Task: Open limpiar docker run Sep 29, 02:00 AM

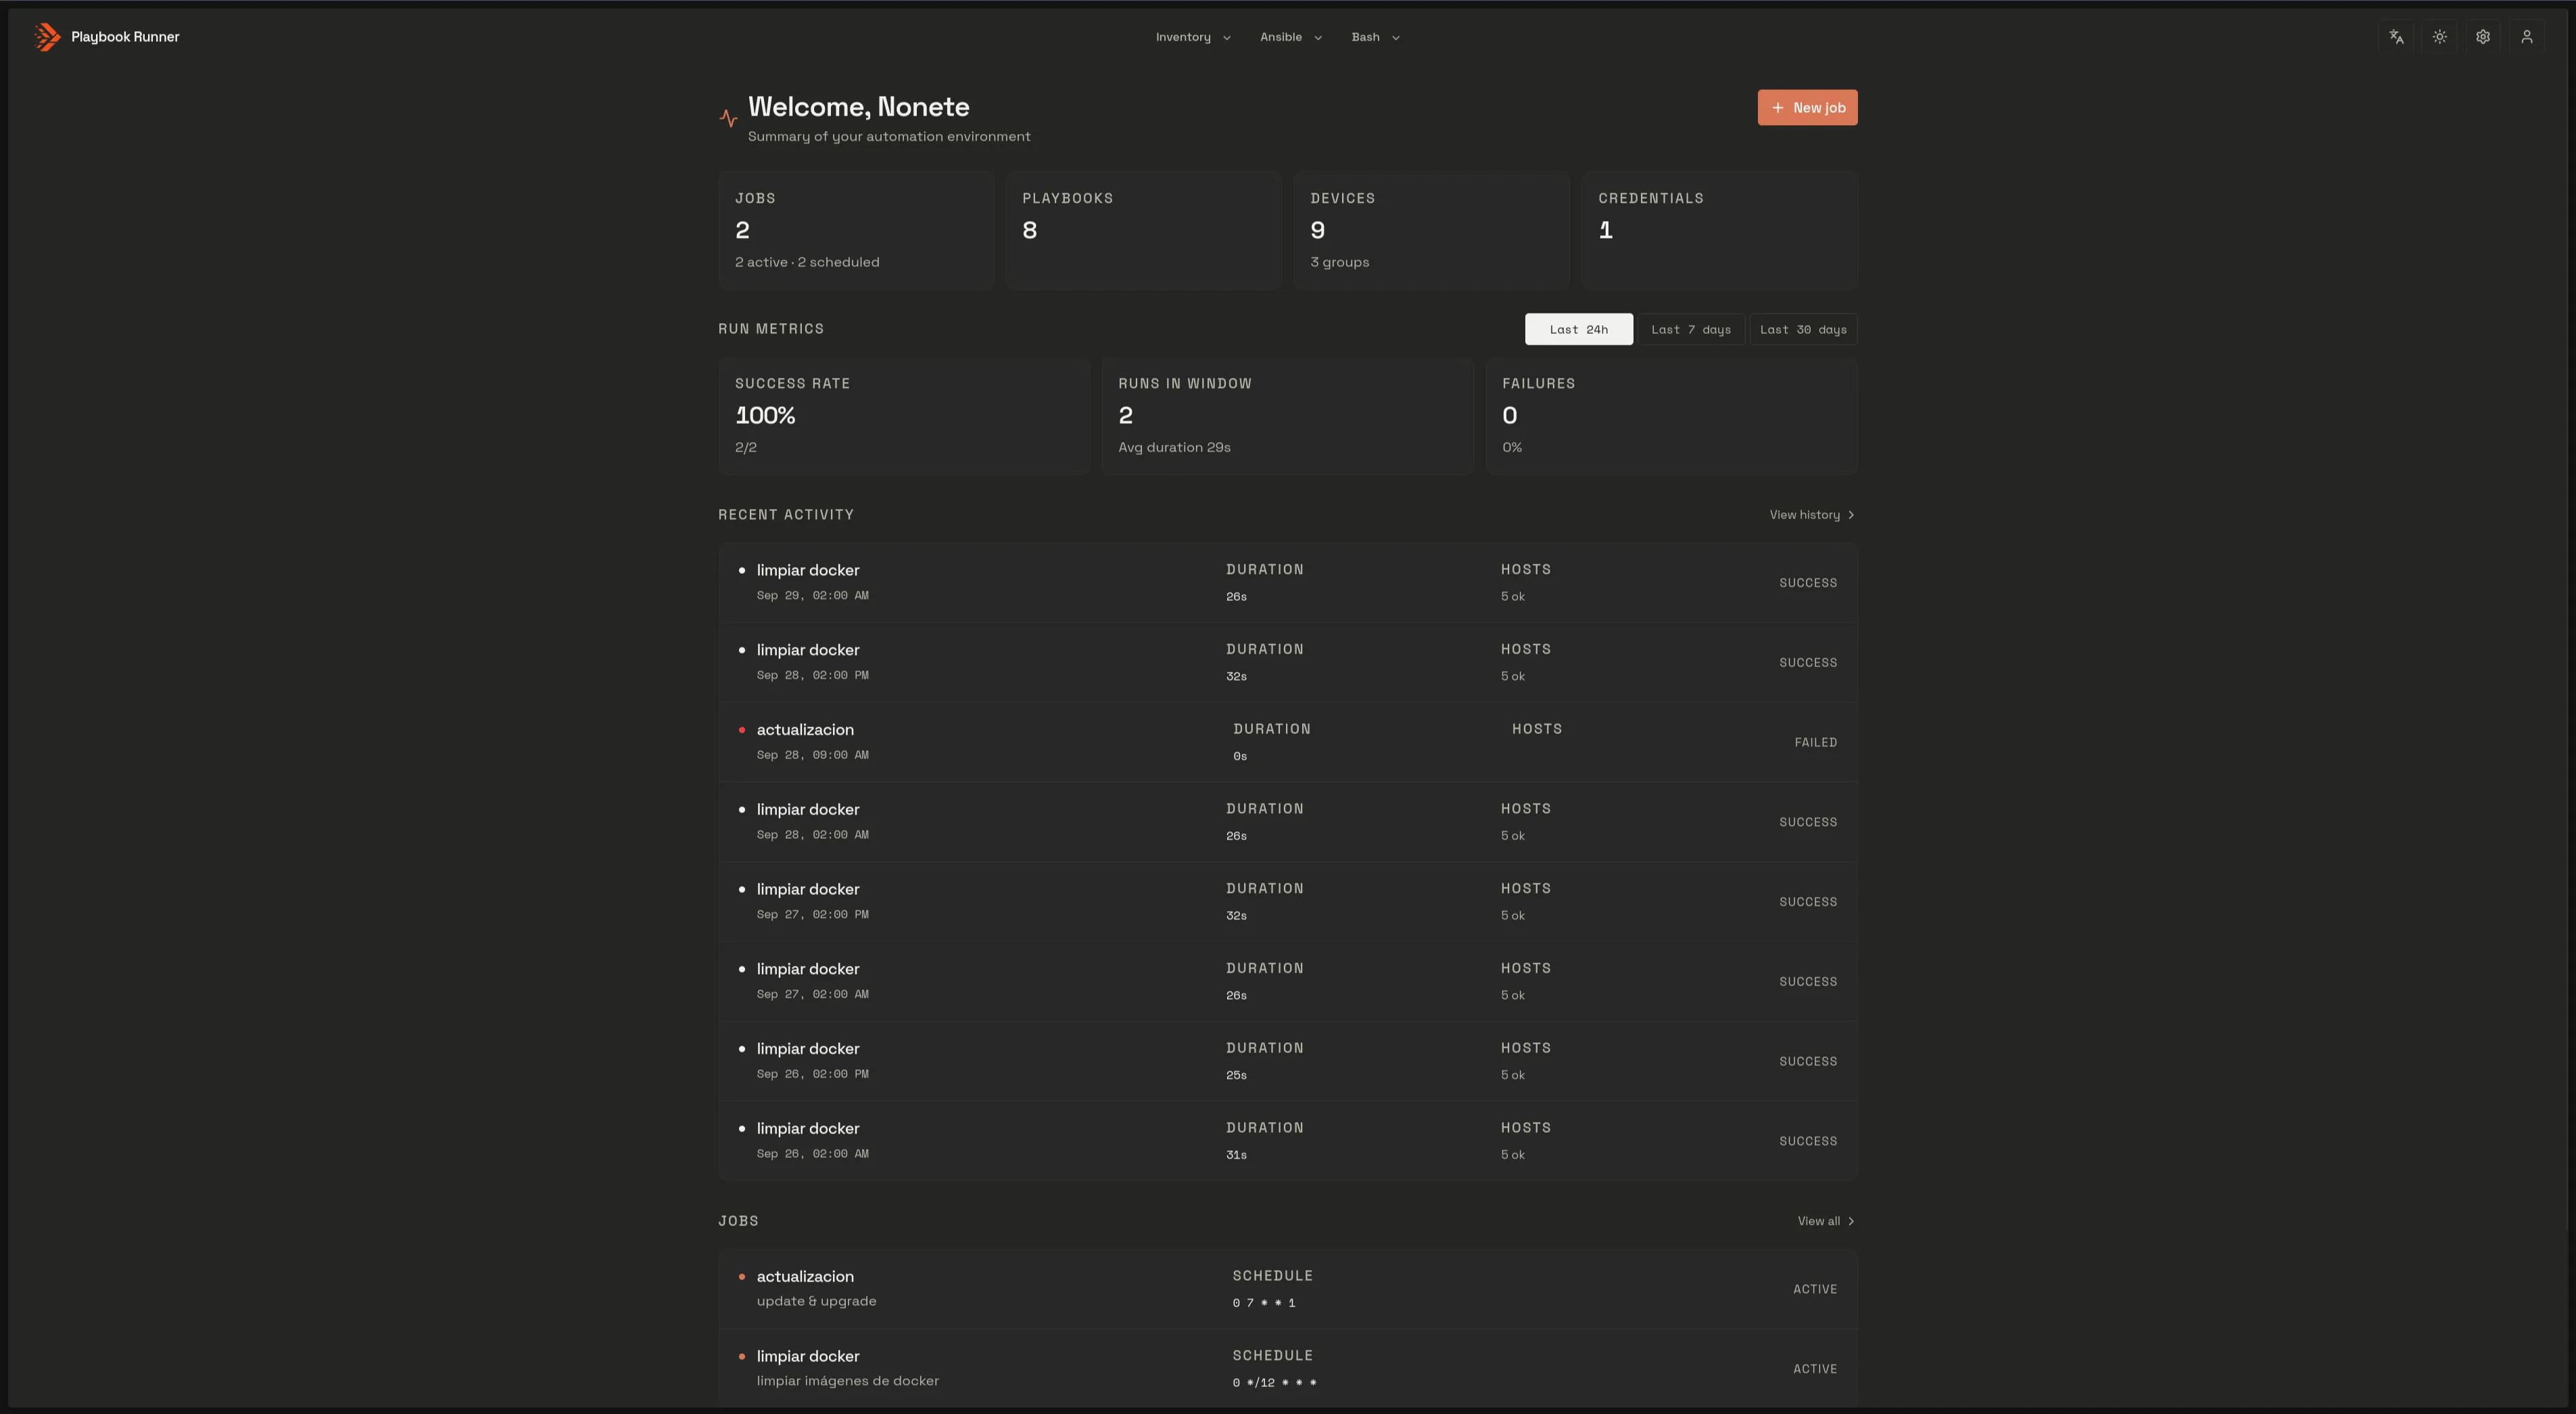Action: (1288, 583)
